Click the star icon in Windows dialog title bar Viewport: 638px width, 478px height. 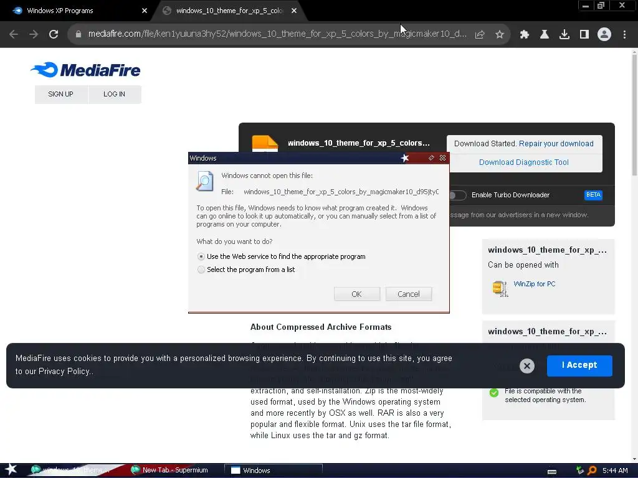[x=405, y=158]
